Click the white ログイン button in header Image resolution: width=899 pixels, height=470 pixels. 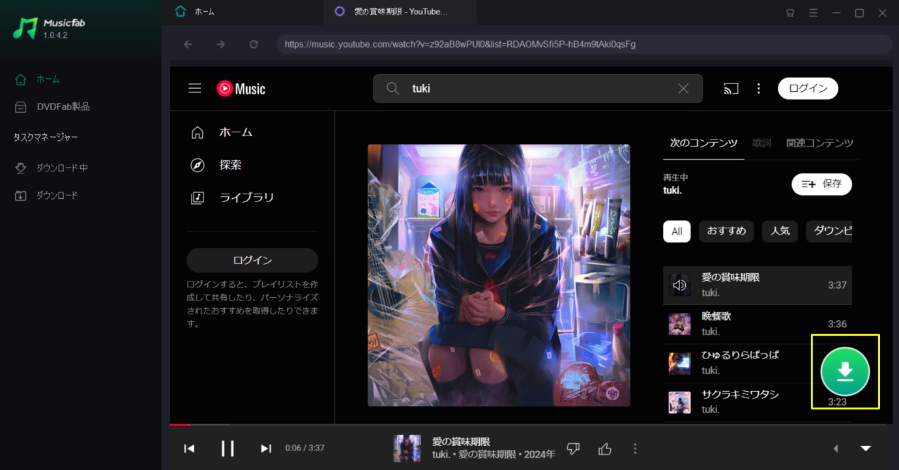808,89
